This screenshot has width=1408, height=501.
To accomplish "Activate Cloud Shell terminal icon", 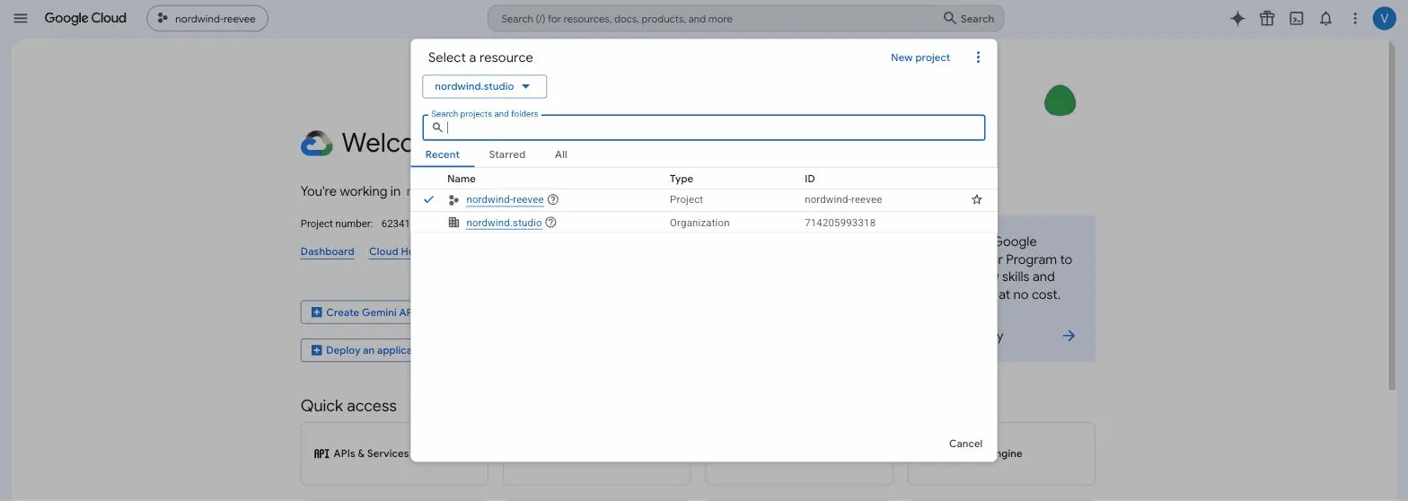I will tap(1297, 18).
